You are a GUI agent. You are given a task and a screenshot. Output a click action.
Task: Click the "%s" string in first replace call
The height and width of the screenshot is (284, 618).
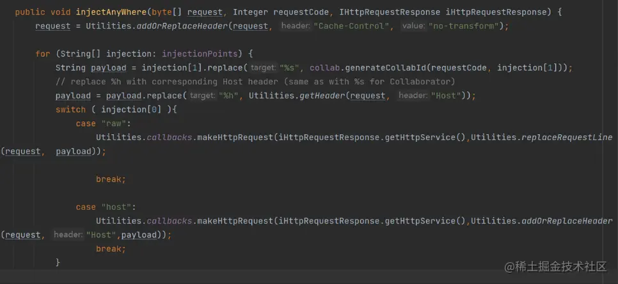point(290,68)
